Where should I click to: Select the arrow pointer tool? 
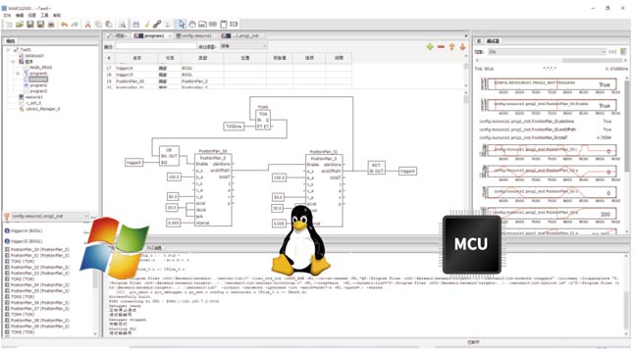(181, 25)
